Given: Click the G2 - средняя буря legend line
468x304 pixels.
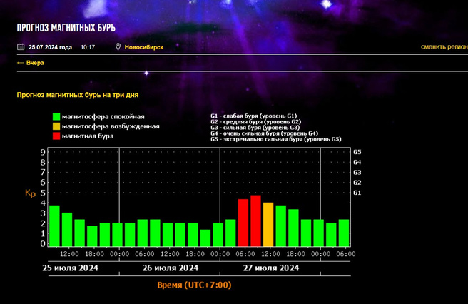Looking at the screenshot, I should click(256, 121).
